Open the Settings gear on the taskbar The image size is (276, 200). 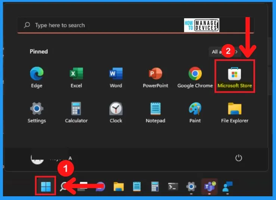(191, 187)
